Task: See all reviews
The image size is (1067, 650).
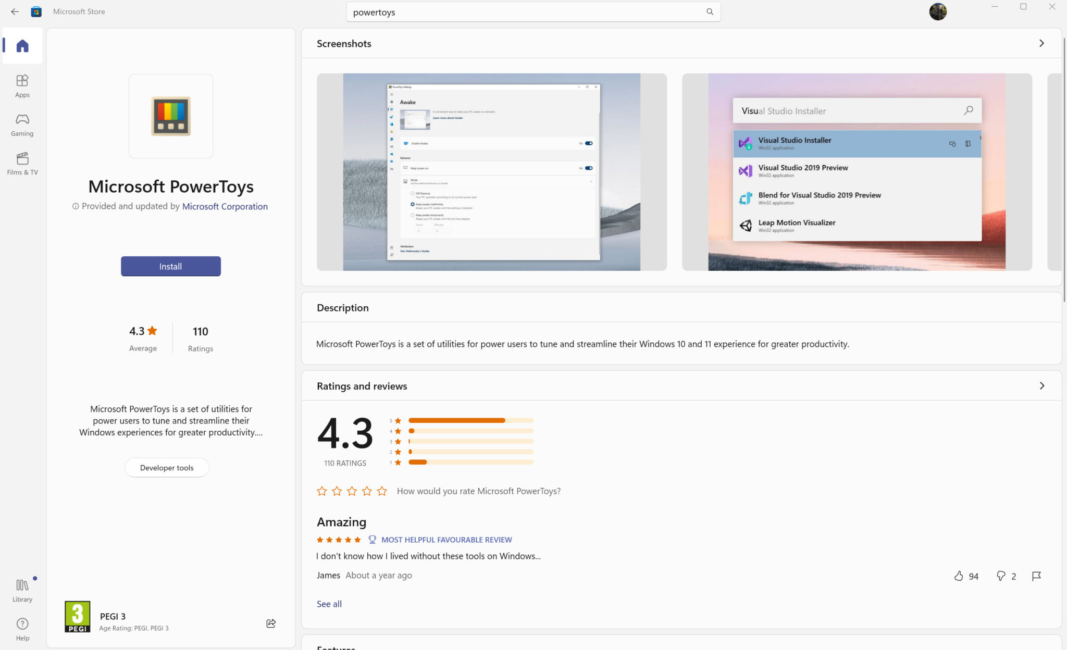Action: click(328, 604)
